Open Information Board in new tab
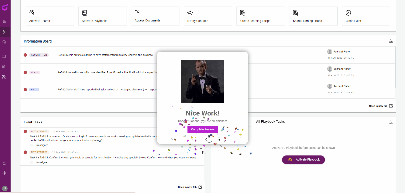The width and height of the screenshot is (405, 193). (x=381, y=106)
